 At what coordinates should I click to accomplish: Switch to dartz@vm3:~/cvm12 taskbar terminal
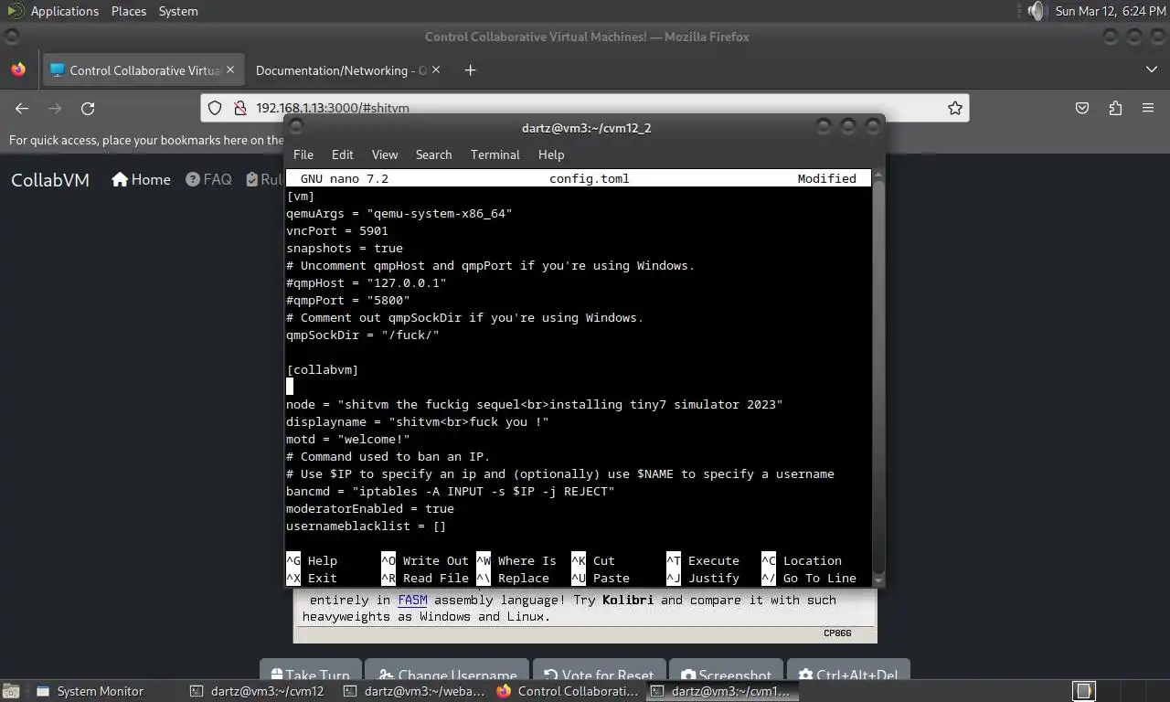tap(257, 691)
